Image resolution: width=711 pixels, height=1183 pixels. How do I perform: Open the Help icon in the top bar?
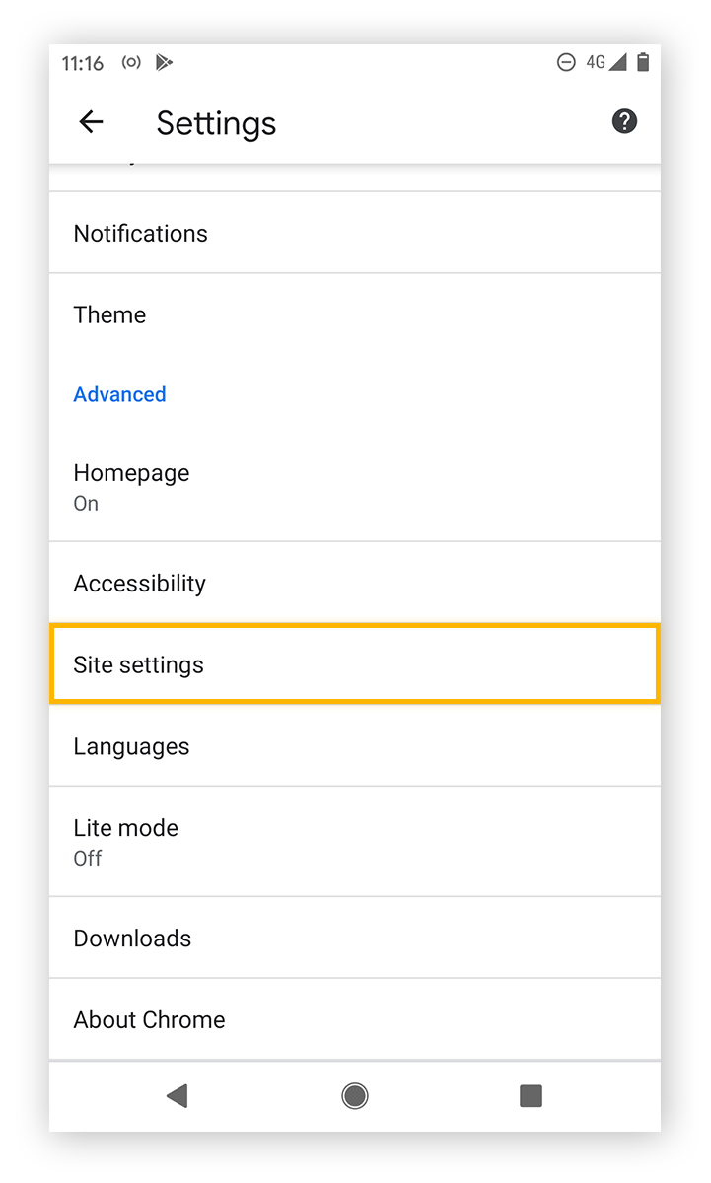(x=624, y=121)
